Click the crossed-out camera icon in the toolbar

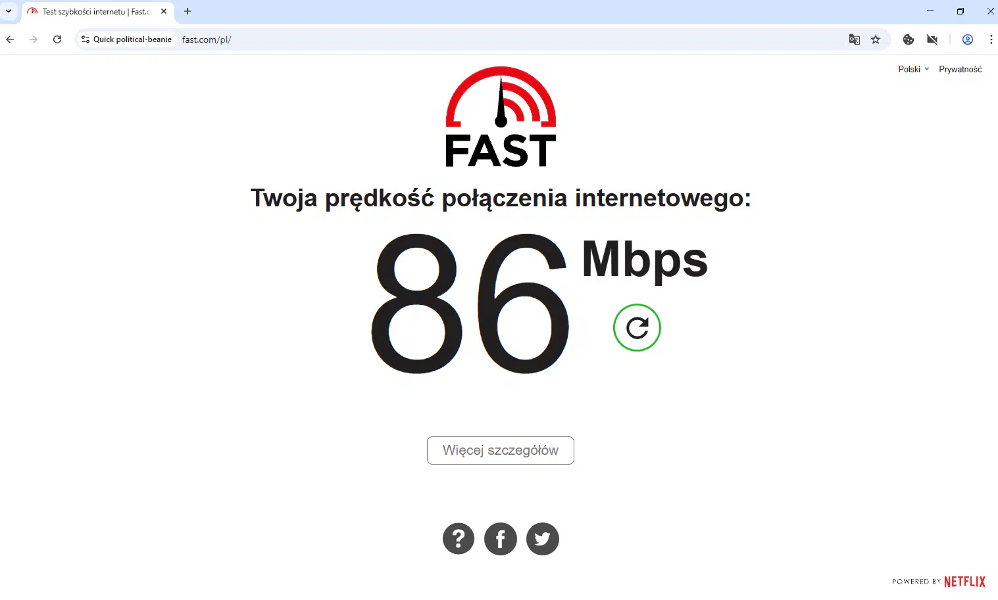(932, 39)
